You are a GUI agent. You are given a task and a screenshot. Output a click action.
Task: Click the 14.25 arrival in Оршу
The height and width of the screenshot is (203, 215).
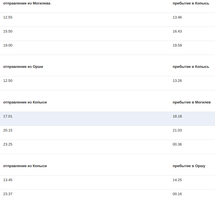point(177,180)
